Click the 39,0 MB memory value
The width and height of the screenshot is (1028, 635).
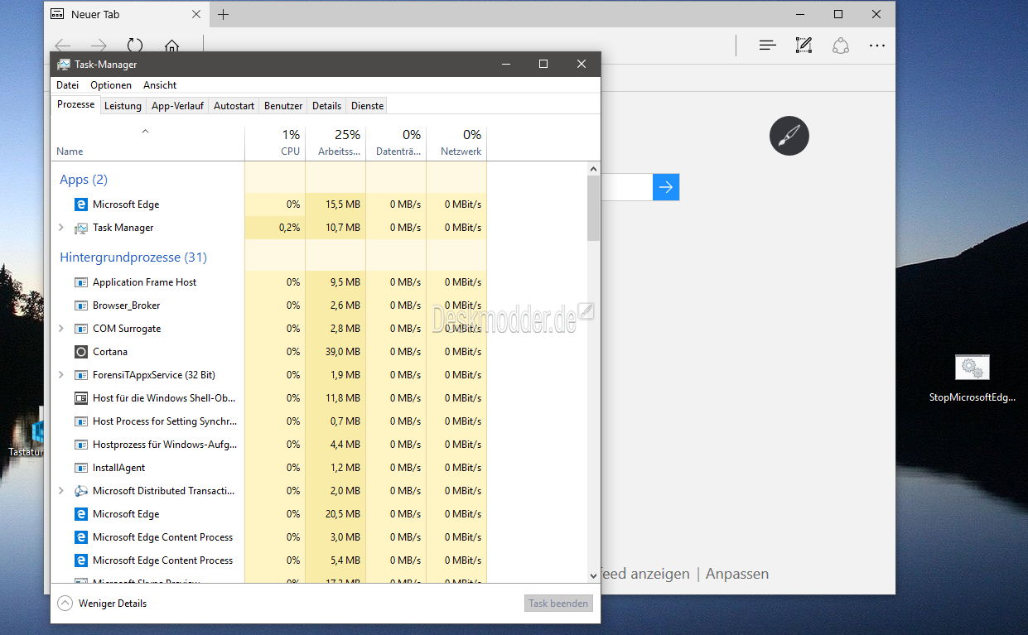pyautogui.click(x=341, y=352)
